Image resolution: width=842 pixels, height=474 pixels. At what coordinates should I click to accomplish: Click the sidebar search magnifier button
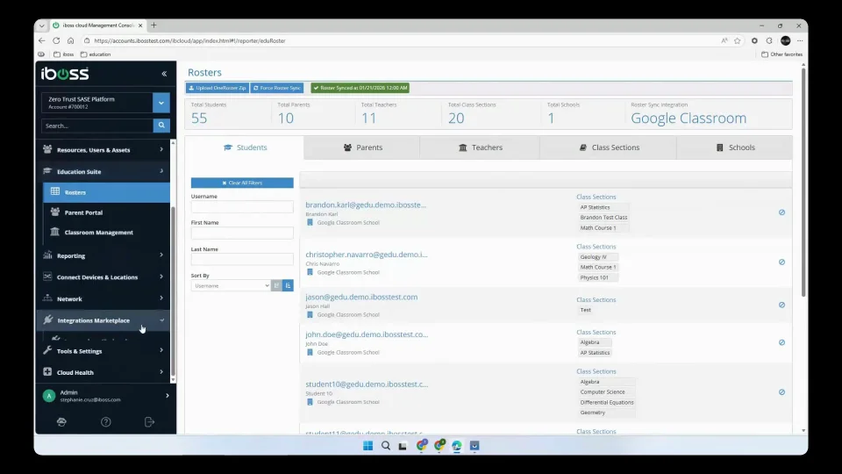click(161, 126)
